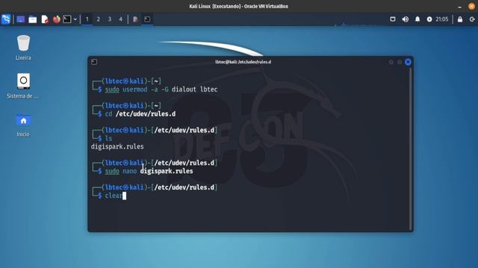Expand the terminal launcher dropdown arrow
The height and width of the screenshot is (268, 478).
tap(75, 19)
